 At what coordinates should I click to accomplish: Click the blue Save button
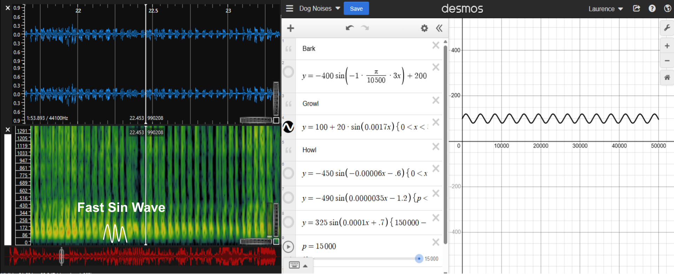356,8
